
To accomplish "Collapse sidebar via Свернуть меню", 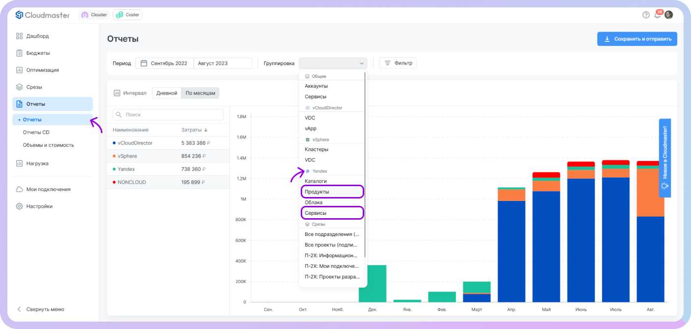I will (44, 309).
